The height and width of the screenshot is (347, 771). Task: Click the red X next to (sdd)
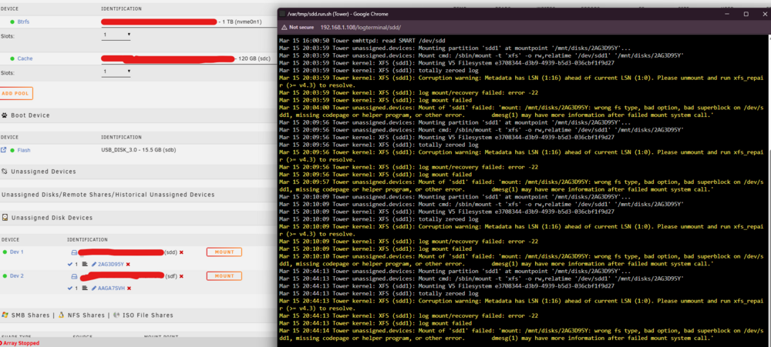181,252
